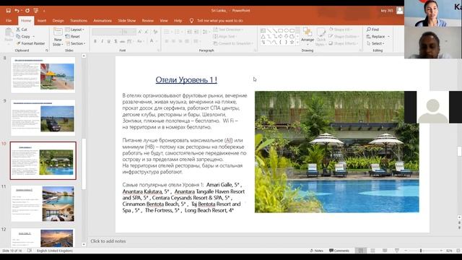Switch to the Slide Show tab
The image size is (462, 260).
coord(127,21)
